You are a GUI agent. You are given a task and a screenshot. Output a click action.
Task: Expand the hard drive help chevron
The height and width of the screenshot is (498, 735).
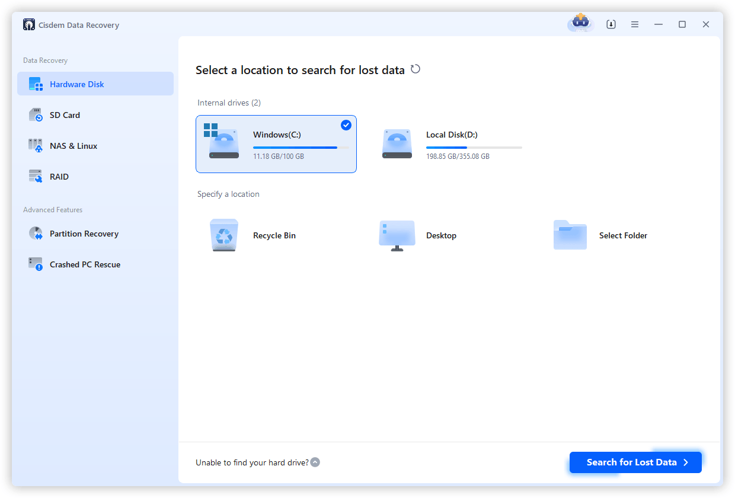tap(315, 462)
